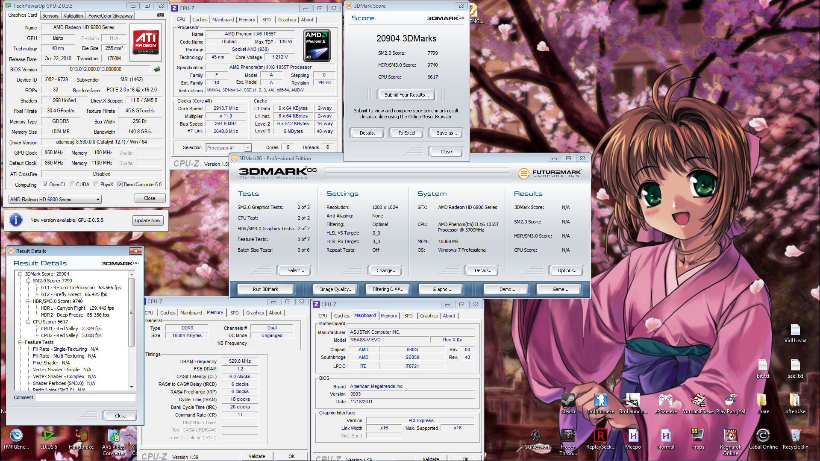This screenshot has width=820, height=461.
Task: Click the Comment field in Result Details
Action: coord(85,398)
